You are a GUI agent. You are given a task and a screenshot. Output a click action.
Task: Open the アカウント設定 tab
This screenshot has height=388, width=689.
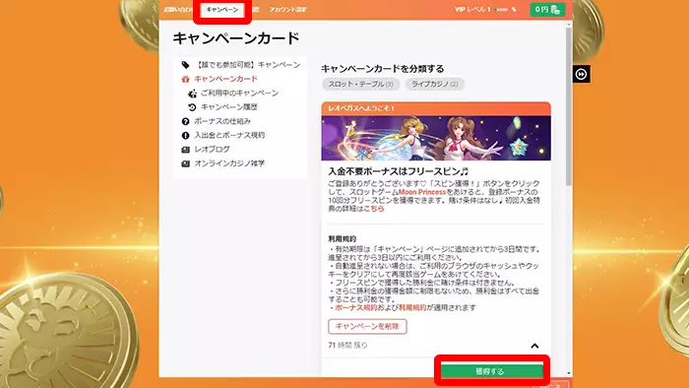pyautogui.click(x=288, y=9)
